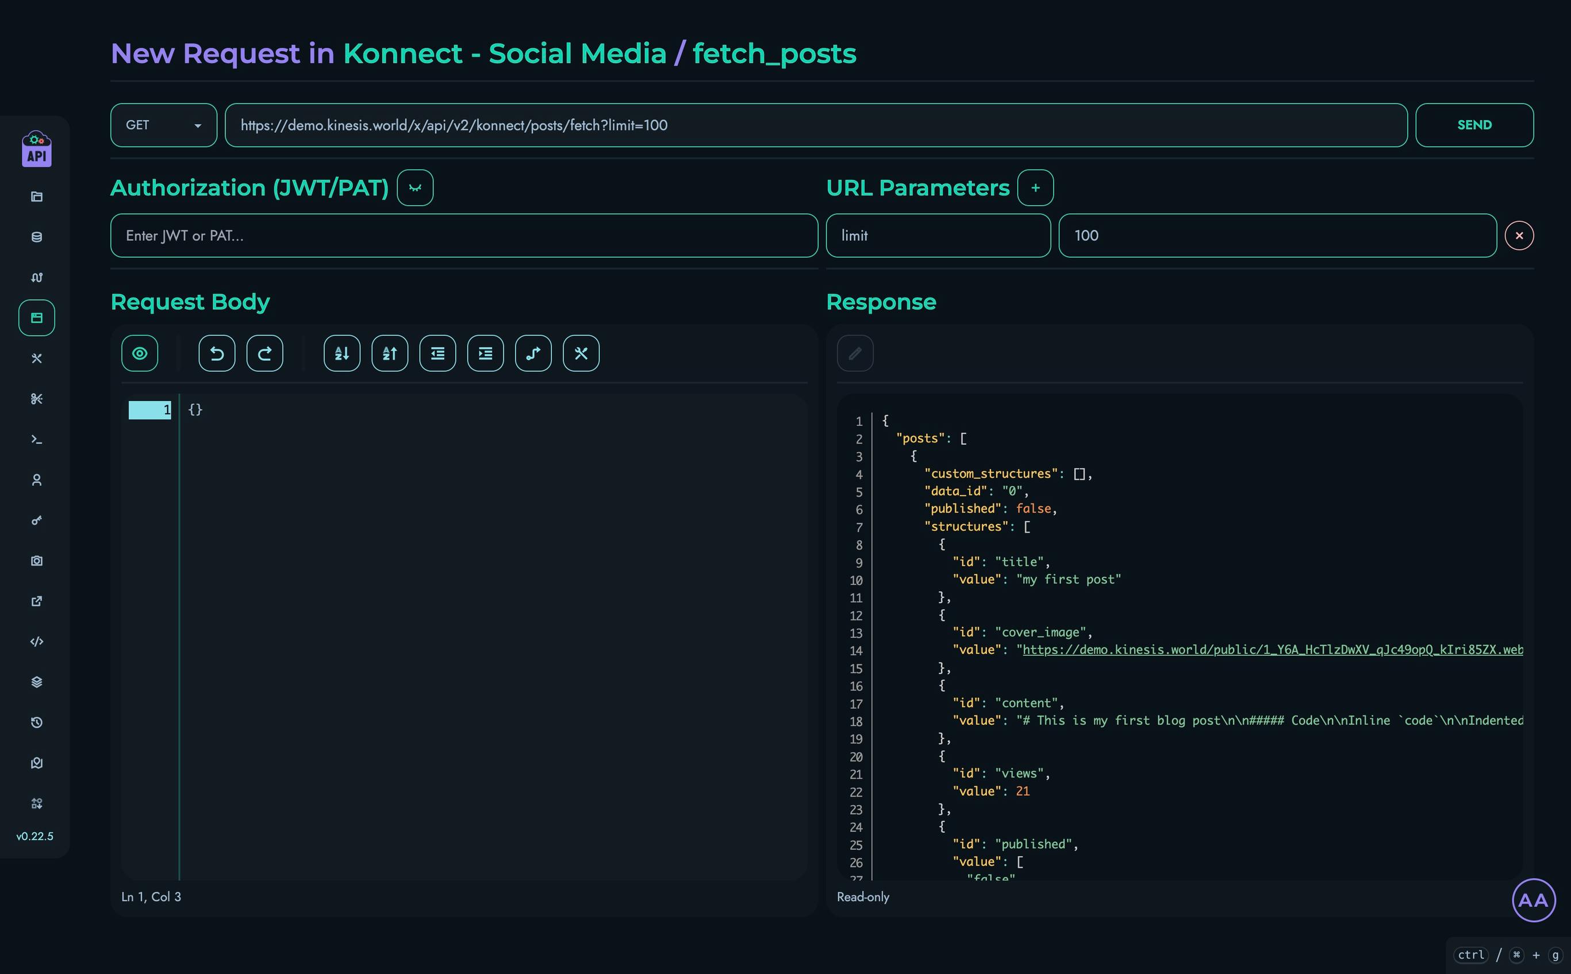Click the Konnect - Social Media title link
Screen dimensions: 1571x974
(x=505, y=53)
